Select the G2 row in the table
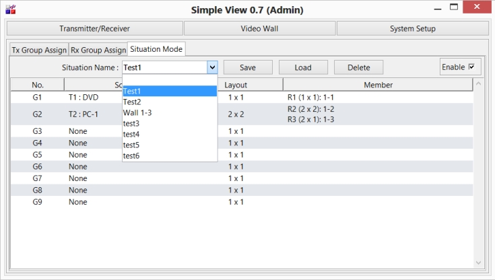 (38, 114)
